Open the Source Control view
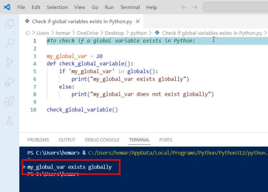 coord(9,62)
